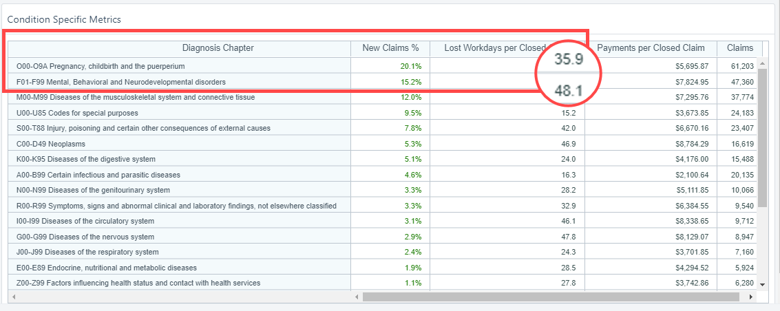This screenshot has width=780, height=311.
Task: Click the 7.8% new claims value
Action: (x=414, y=128)
